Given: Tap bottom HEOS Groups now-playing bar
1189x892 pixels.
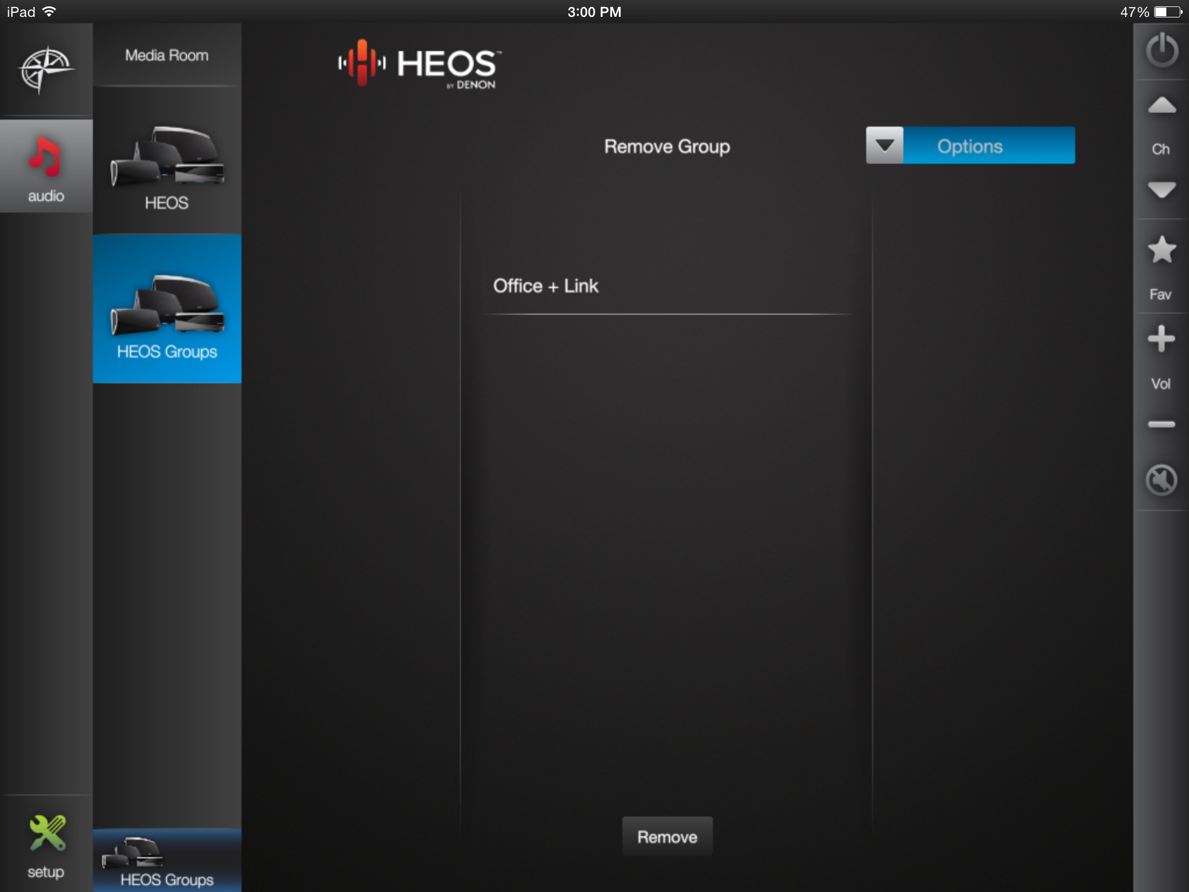Looking at the screenshot, I should click(x=167, y=862).
